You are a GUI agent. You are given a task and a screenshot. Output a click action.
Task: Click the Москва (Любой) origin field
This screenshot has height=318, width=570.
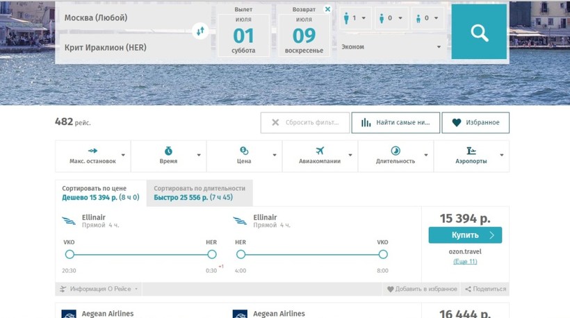click(125, 18)
